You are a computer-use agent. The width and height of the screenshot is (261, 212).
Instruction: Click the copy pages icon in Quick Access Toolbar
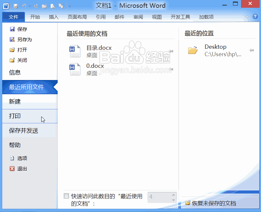(x=61, y=6)
